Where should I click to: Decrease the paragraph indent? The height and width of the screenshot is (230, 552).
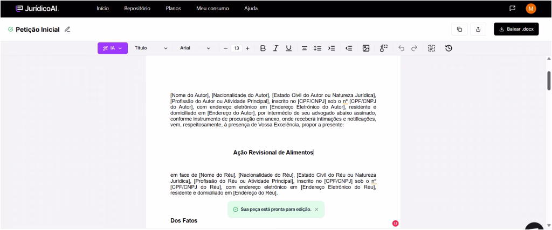pos(349,48)
